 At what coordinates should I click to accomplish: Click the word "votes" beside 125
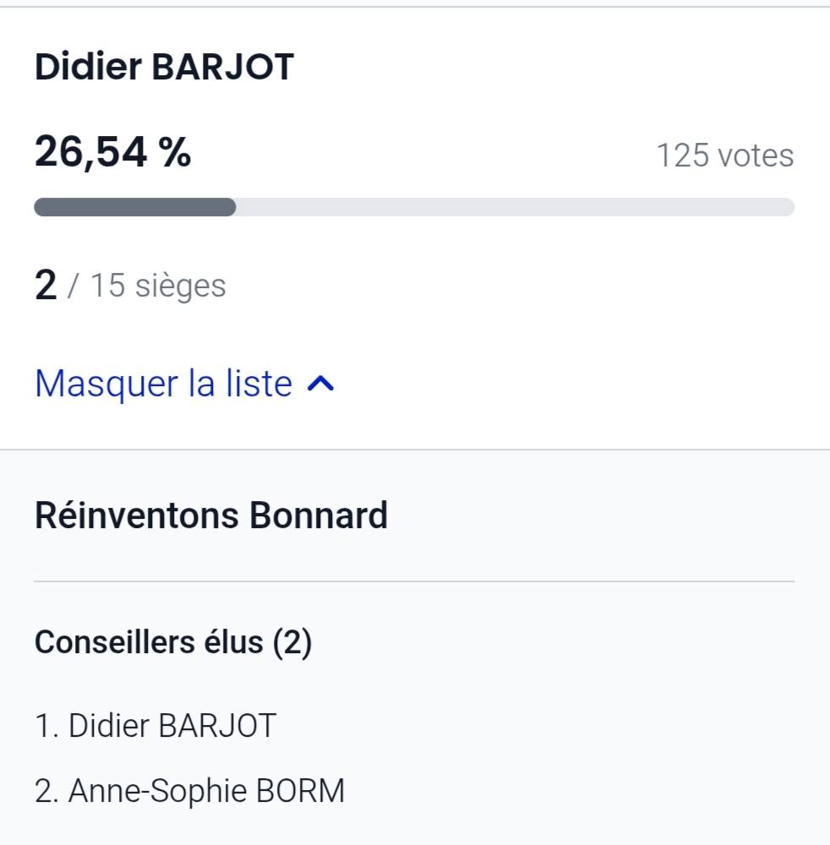coord(755,155)
